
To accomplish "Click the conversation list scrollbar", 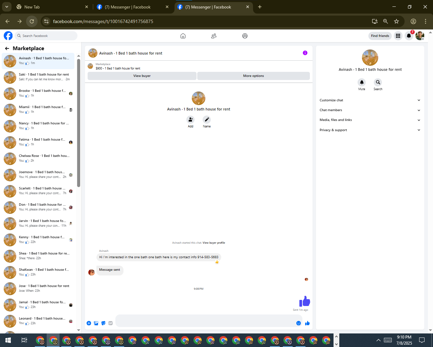I will (x=78, y=123).
